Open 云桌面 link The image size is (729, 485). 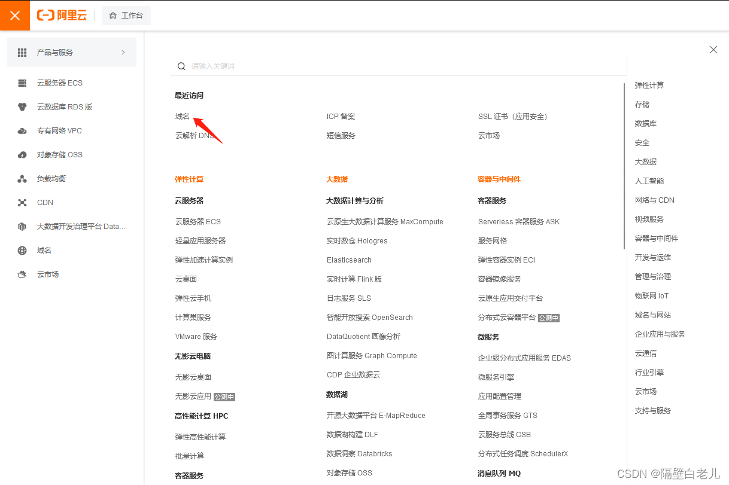pos(186,279)
